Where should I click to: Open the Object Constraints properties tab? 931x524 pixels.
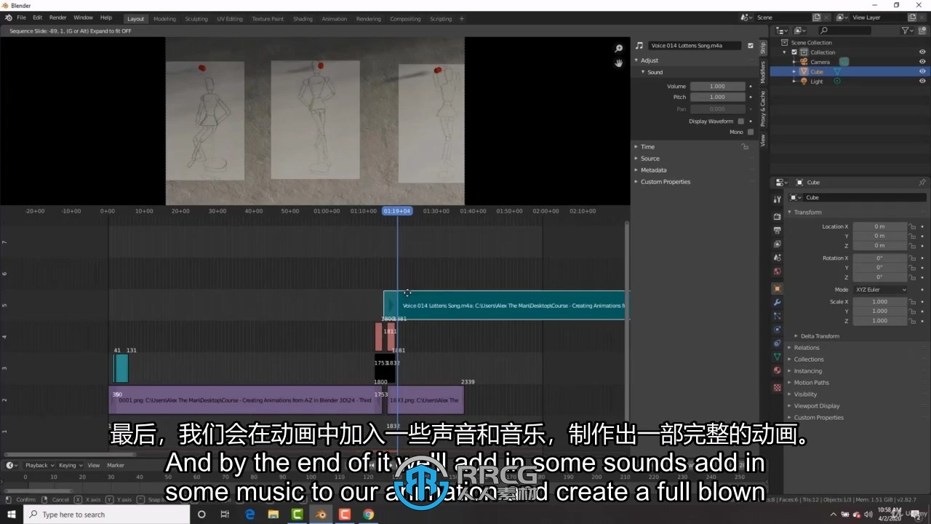pos(777,343)
